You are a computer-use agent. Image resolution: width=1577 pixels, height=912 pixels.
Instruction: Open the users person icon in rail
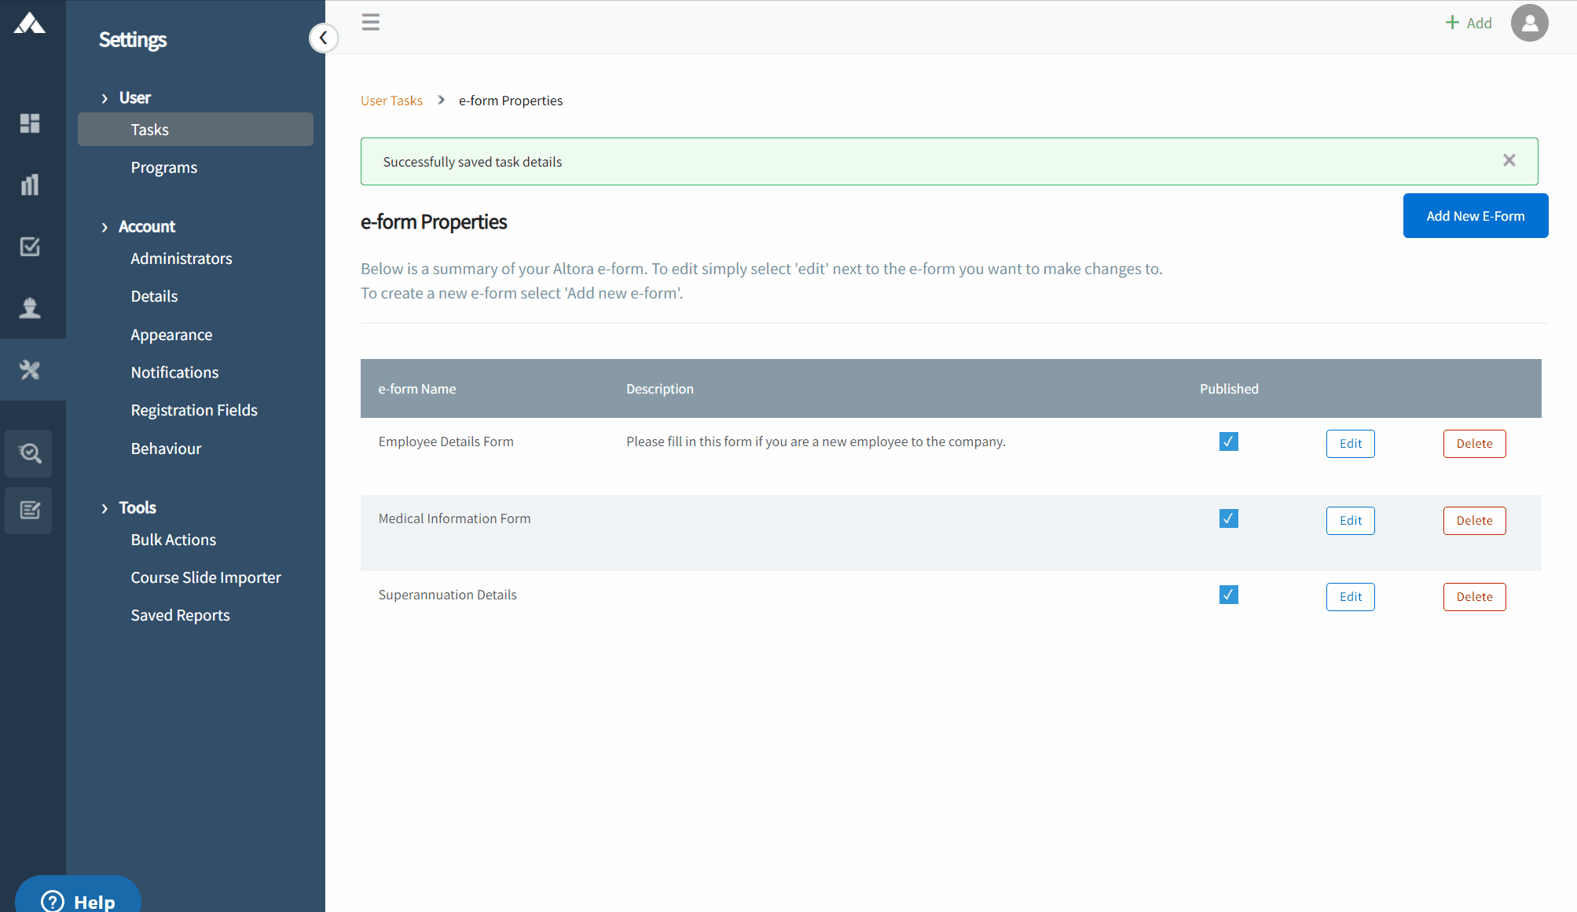click(x=30, y=308)
